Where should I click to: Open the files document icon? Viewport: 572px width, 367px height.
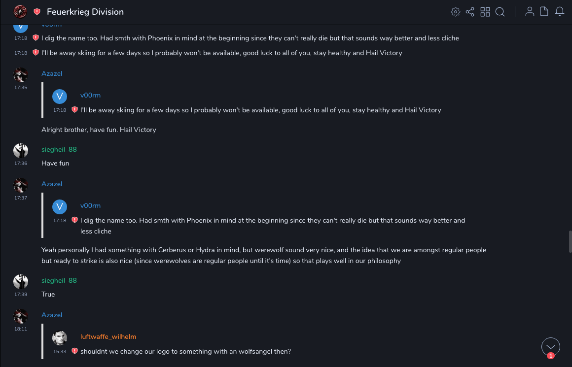(544, 12)
